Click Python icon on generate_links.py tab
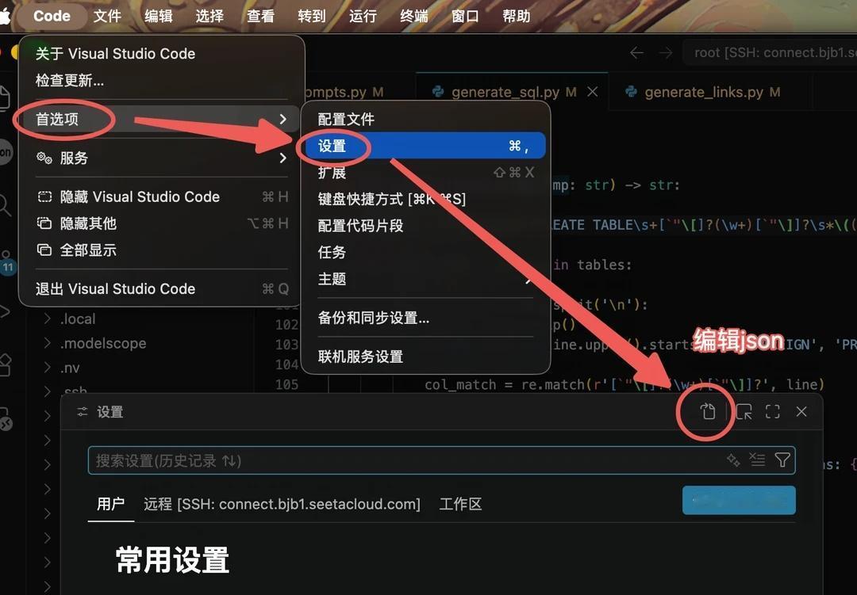857x595 pixels. [632, 92]
